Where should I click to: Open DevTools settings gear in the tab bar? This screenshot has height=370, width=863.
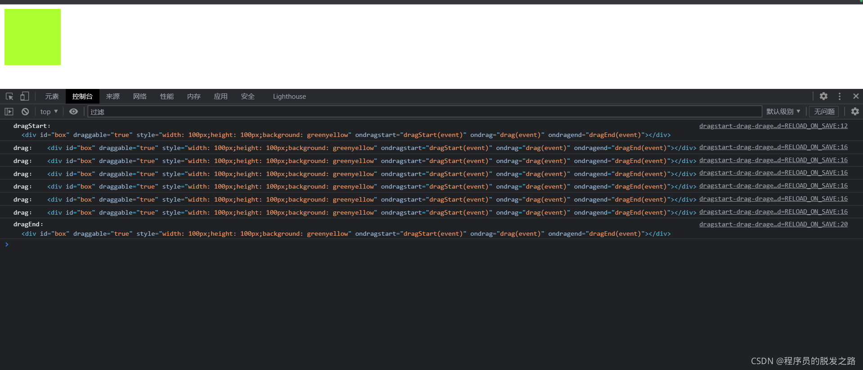pyautogui.click(x=823, y=96)
